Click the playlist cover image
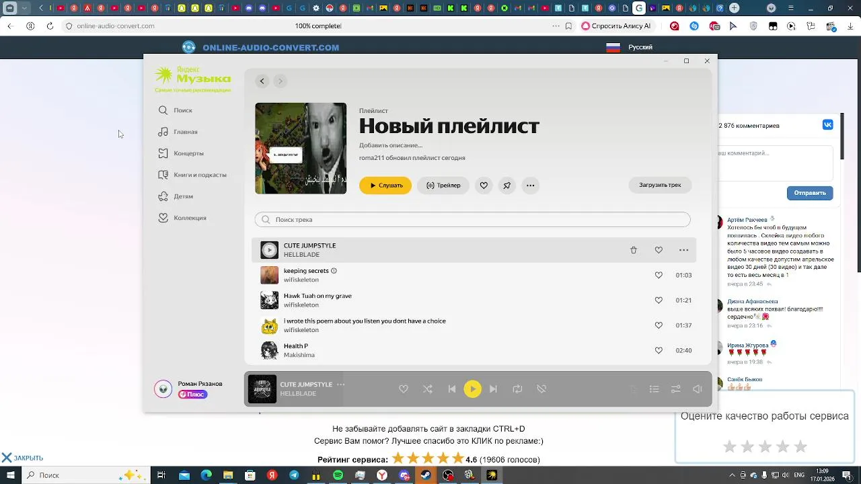 pos(301,149)
